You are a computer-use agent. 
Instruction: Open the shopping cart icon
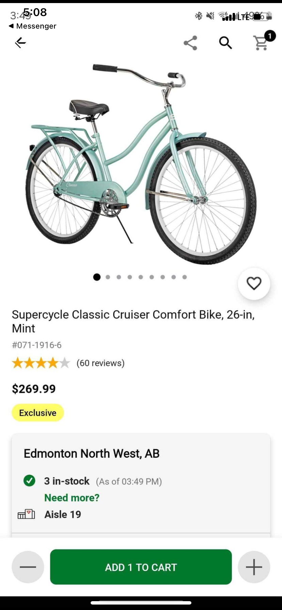click(261, 43)
